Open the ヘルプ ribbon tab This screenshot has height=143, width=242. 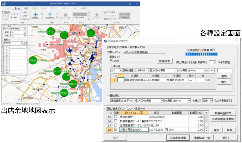pyautogui.click(x=84, y=8)
